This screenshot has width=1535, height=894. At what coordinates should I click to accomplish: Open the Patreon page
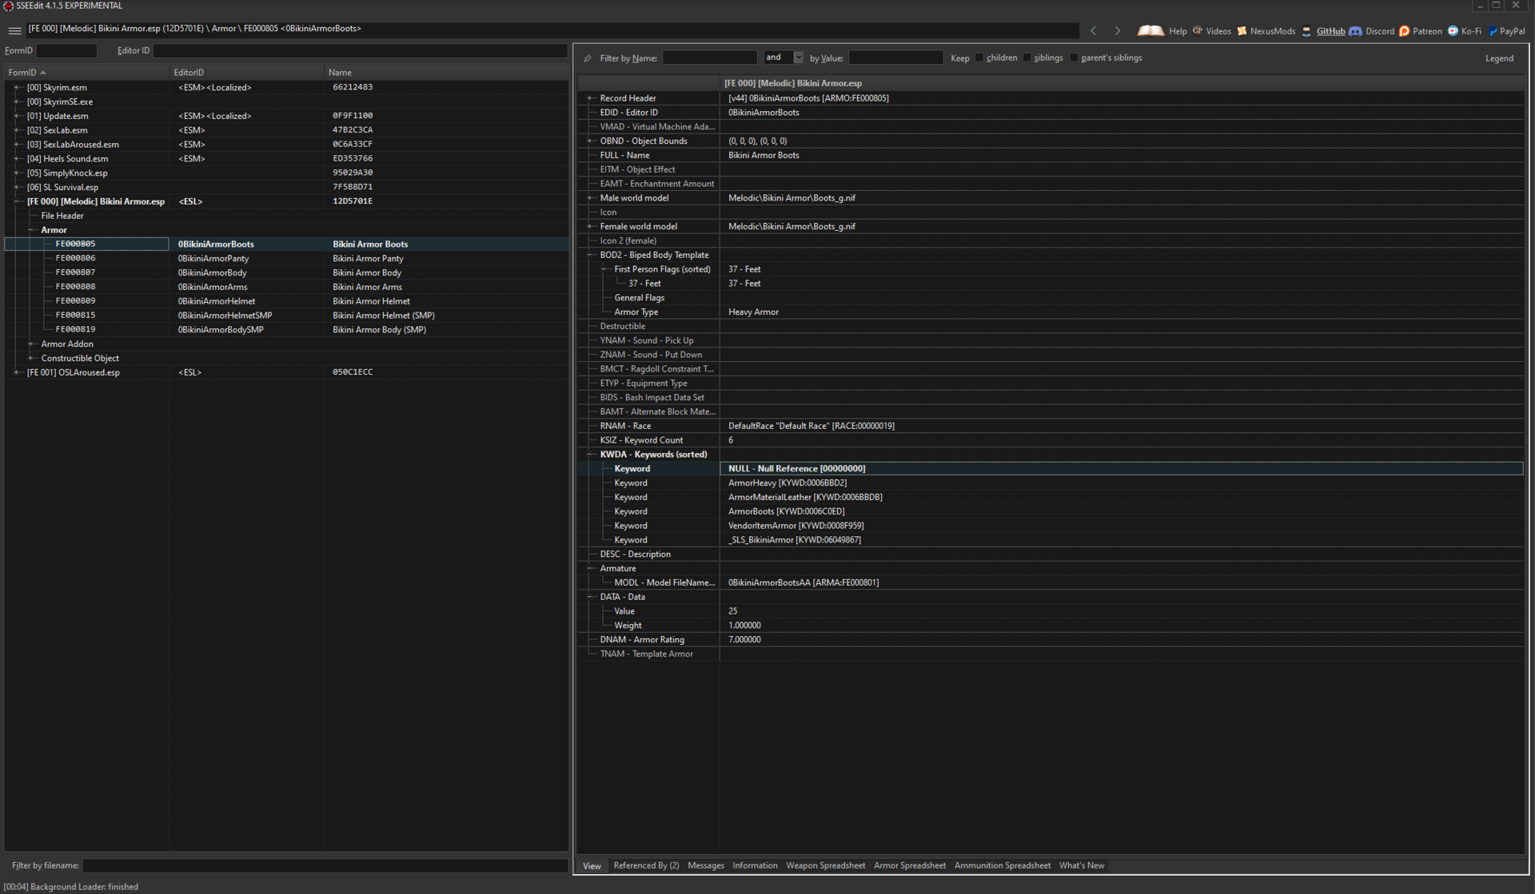[1421, 31]
